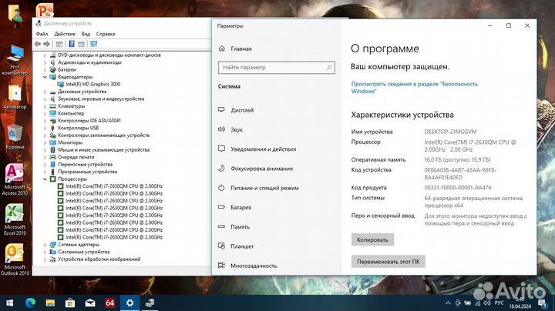Click the red 64 app taskbar icon
This screenshot has width=555, height=311.
109,303
